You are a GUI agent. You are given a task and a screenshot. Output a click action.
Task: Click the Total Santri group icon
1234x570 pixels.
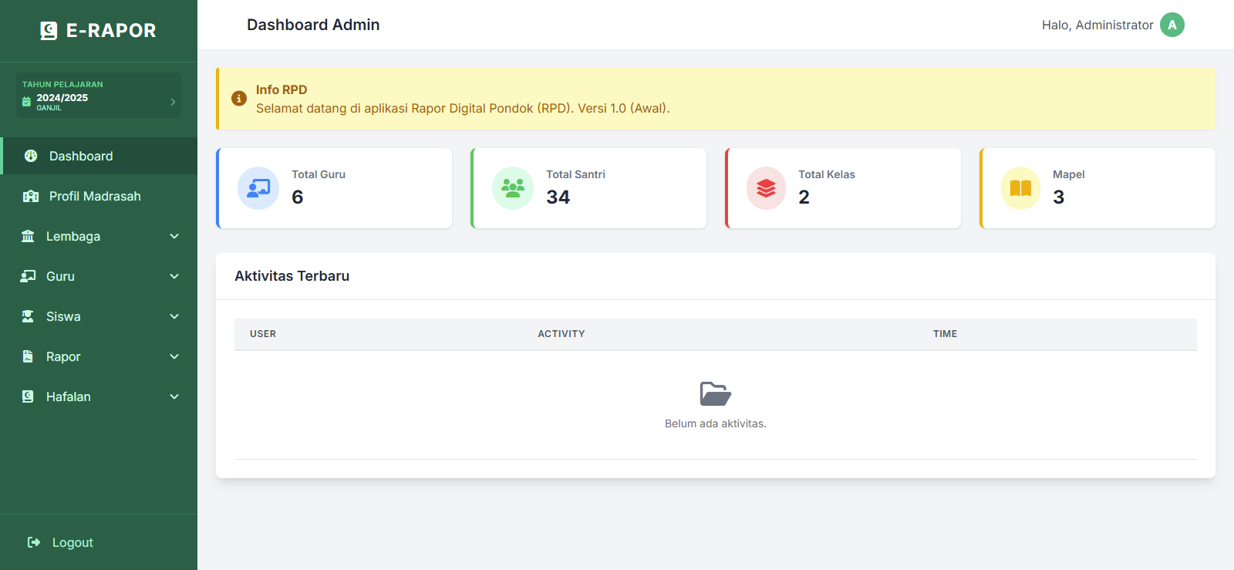pyautogui.click(x=513, y=188)
